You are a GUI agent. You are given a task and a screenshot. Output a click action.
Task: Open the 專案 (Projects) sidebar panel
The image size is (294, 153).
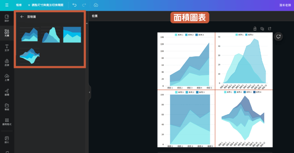pos(7,107)
